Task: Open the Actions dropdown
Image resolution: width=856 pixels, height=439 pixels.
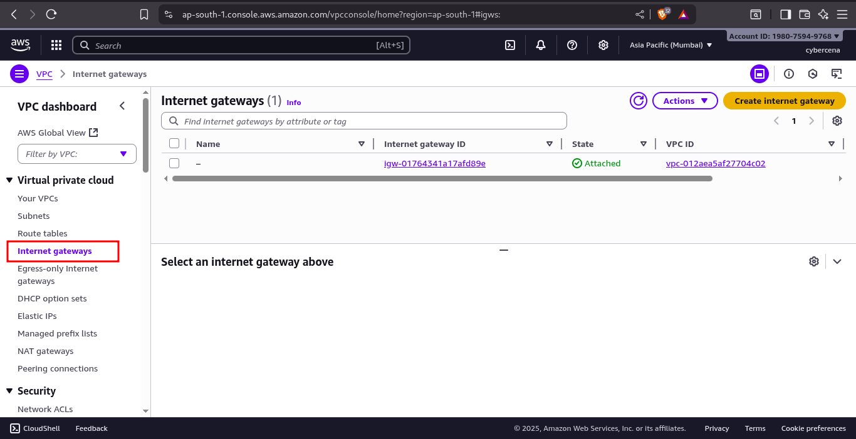Action: point(686,101)
